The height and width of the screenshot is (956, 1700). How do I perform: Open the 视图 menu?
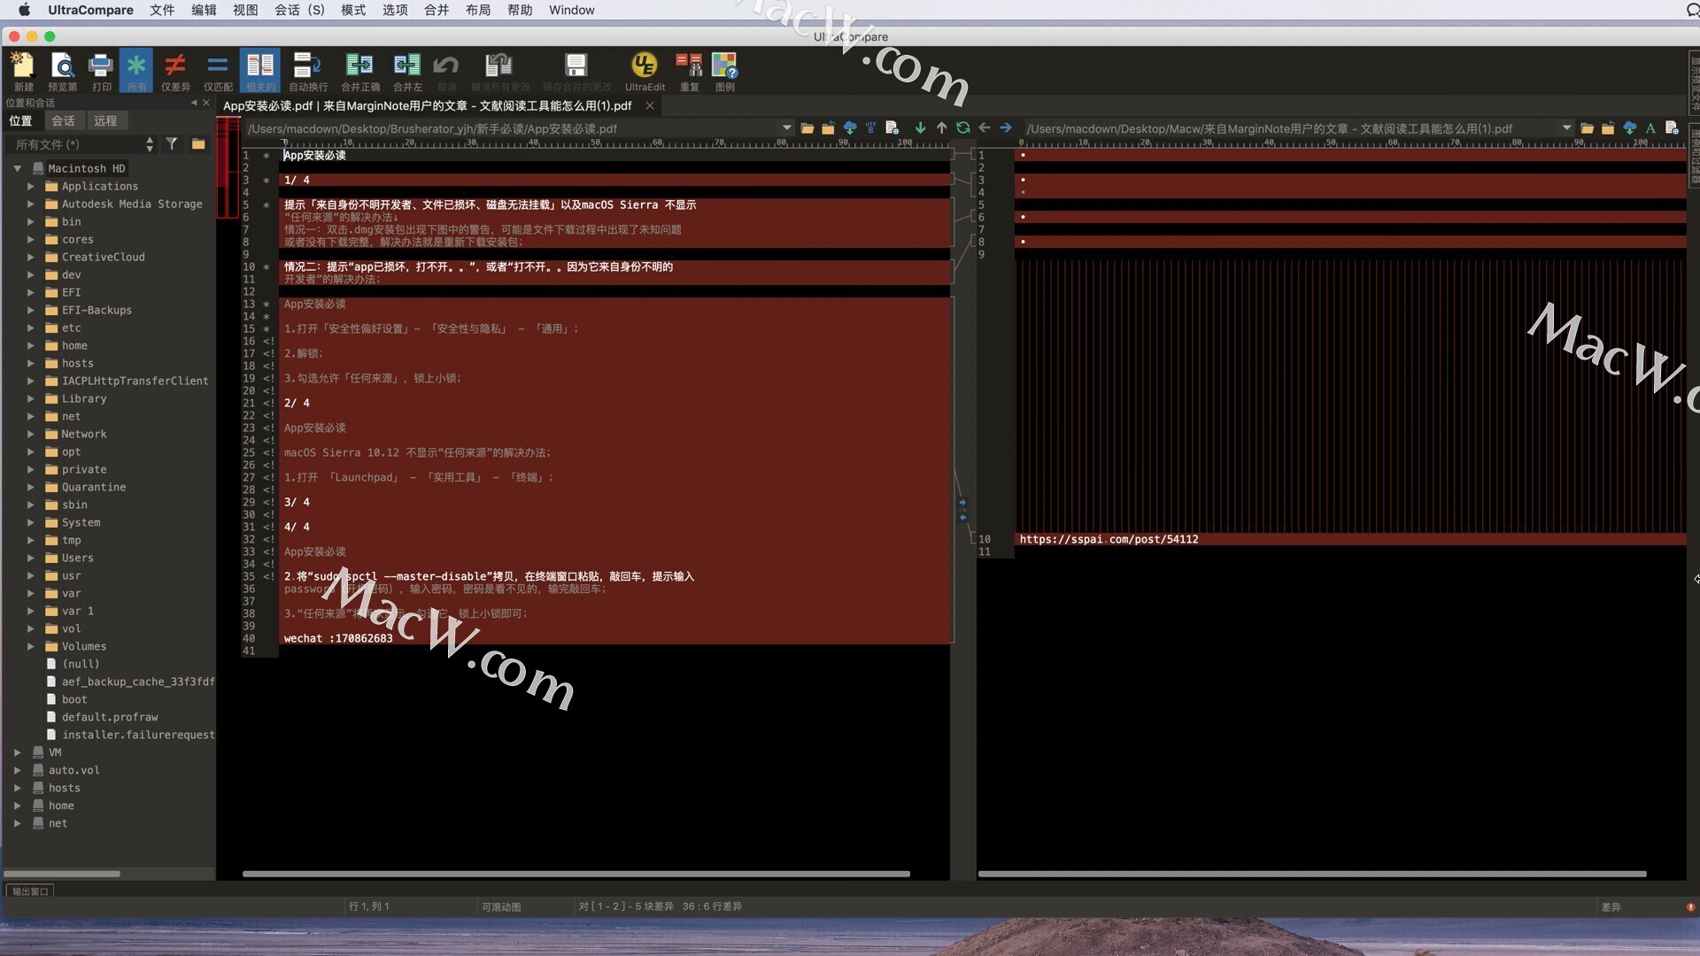245,10
